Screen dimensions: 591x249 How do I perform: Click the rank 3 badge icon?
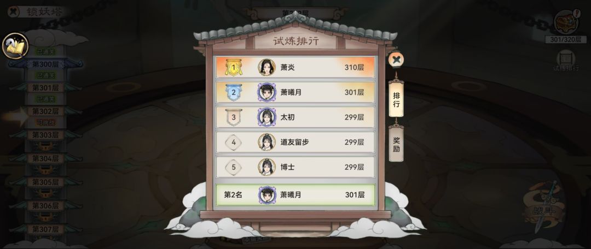click(x=233, y=117)
